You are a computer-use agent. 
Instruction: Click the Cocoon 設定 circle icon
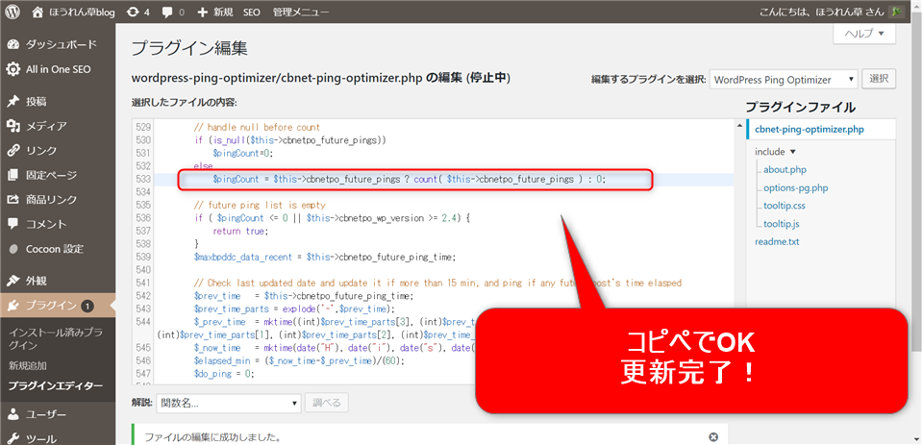pos(13,249)
